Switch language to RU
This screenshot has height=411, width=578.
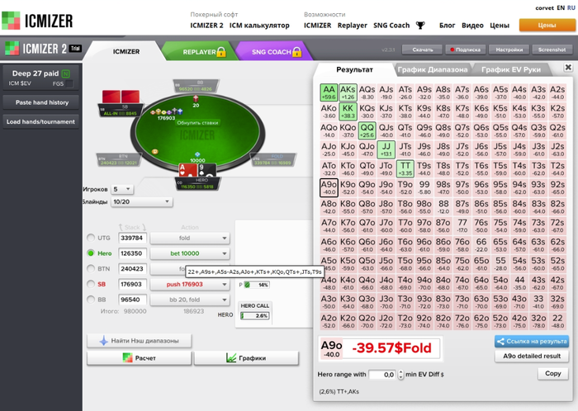click(x=571, y=7)
